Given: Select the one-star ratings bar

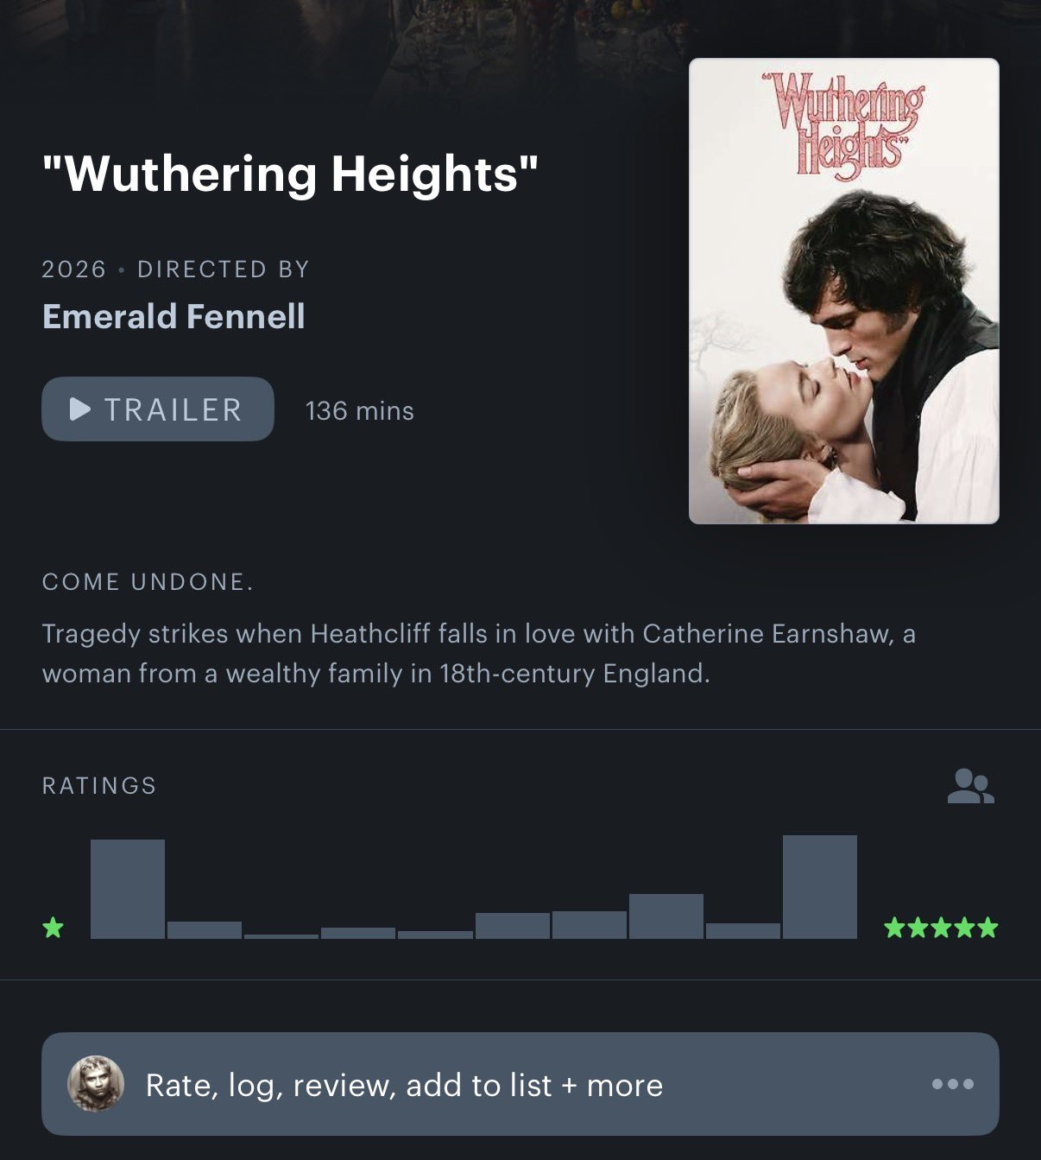Looking at the screenshot, I should click(x=205, y=930).
